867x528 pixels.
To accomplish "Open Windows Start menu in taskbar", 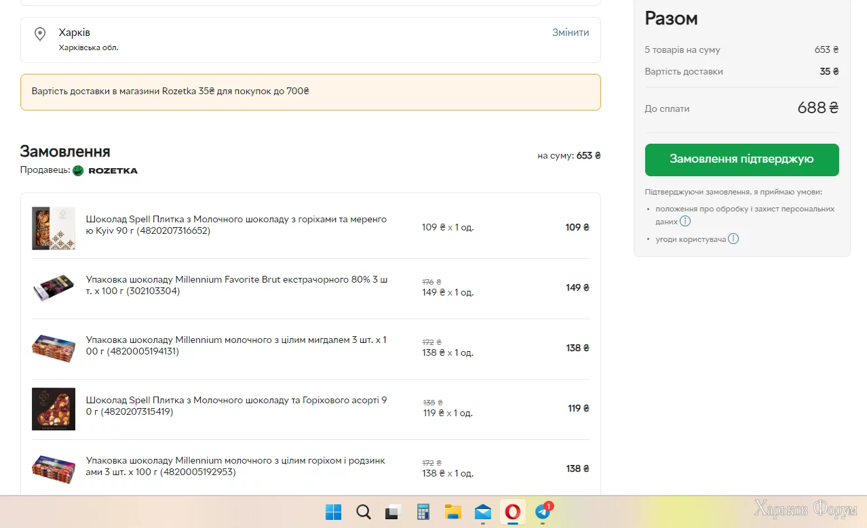I will pyautogui.click(x=333, y=512).
